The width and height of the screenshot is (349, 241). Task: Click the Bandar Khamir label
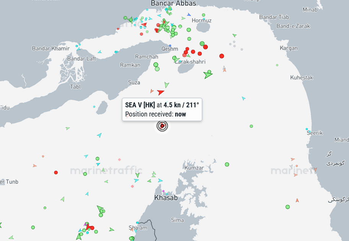pos(51,48)
